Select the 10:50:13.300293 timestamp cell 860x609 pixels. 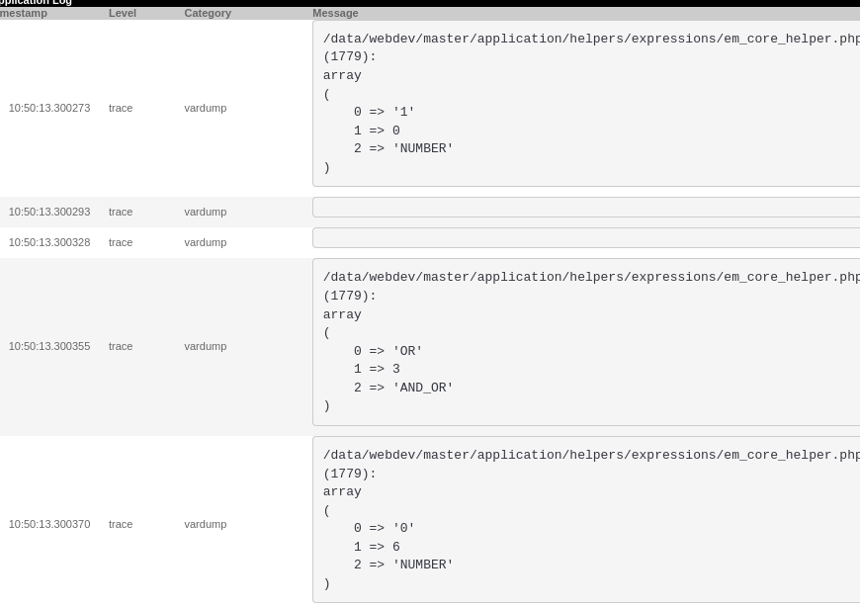point(49,212)
